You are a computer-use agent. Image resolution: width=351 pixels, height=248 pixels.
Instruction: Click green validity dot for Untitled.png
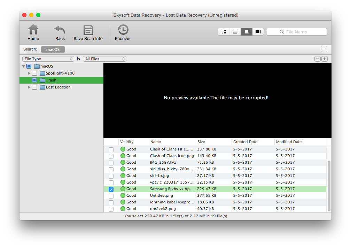[123, 195]
